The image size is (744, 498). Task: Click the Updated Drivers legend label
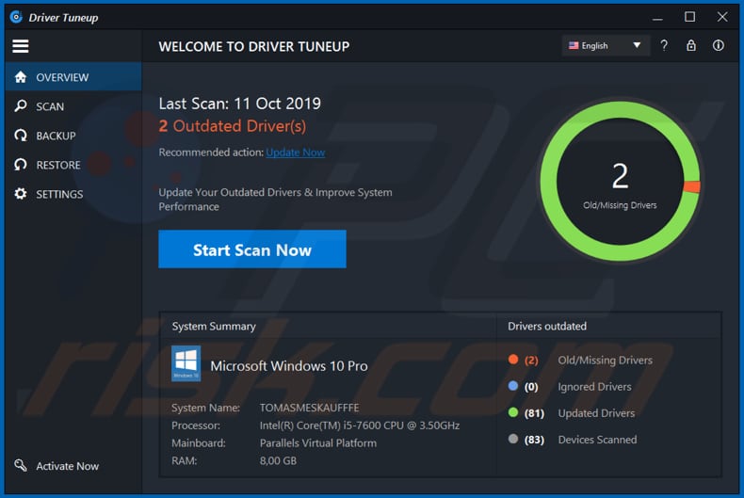click(x=596, y=413)
